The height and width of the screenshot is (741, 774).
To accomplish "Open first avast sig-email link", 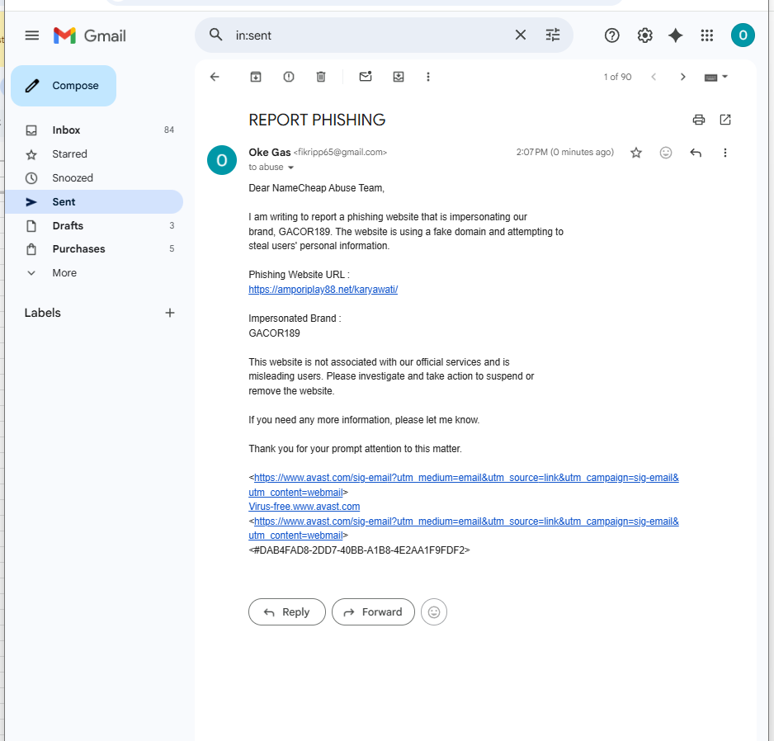I will pos(464,484).
